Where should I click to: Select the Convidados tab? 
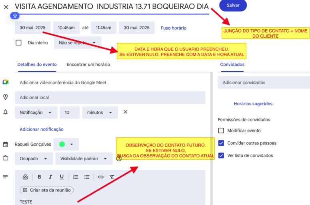tap(232, 64)
